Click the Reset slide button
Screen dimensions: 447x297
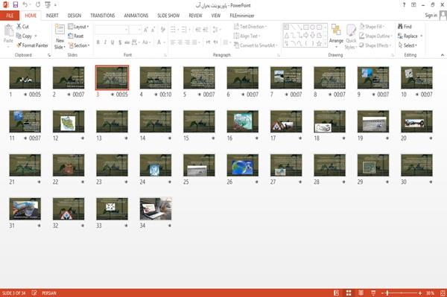[76, 36]
